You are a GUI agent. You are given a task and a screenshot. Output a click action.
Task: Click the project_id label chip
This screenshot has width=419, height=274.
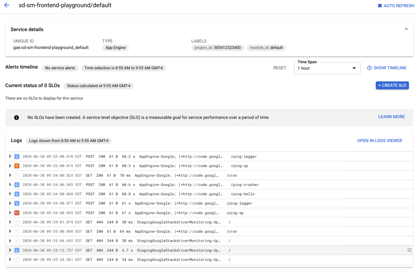(218, 47)
